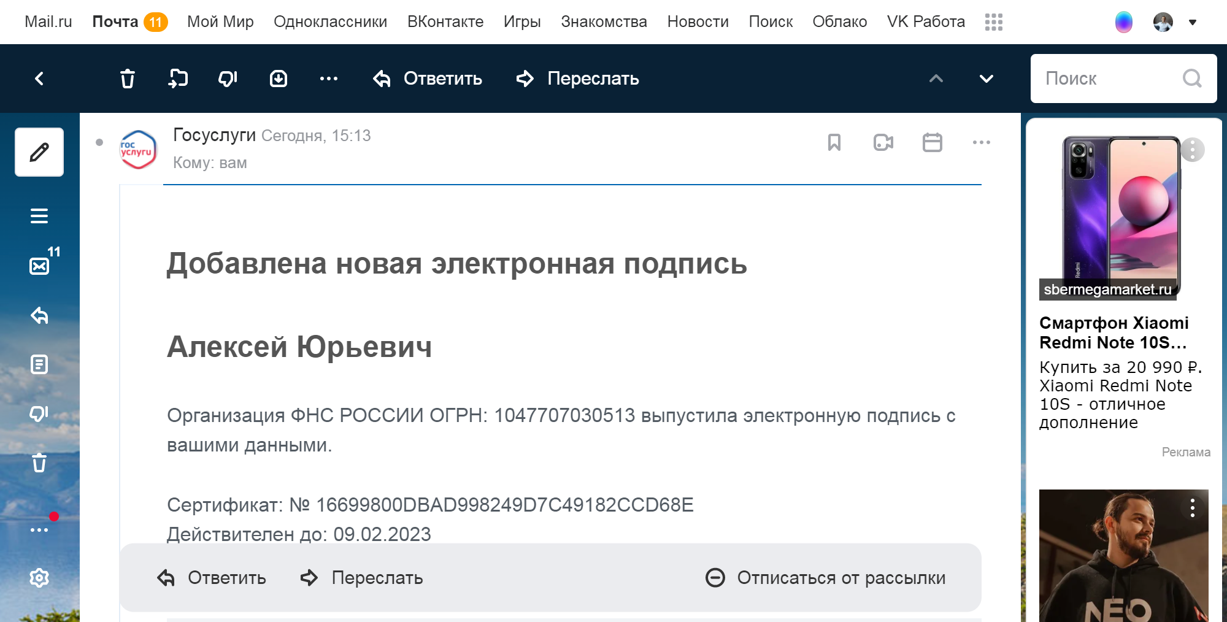Viewport: 1227px width, 622px height.
Task: Open spam folder in sidebar
Action: tap(39, 413)
